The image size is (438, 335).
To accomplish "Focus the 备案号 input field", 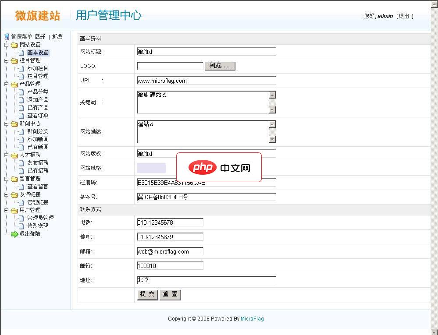I will point(207,197).
